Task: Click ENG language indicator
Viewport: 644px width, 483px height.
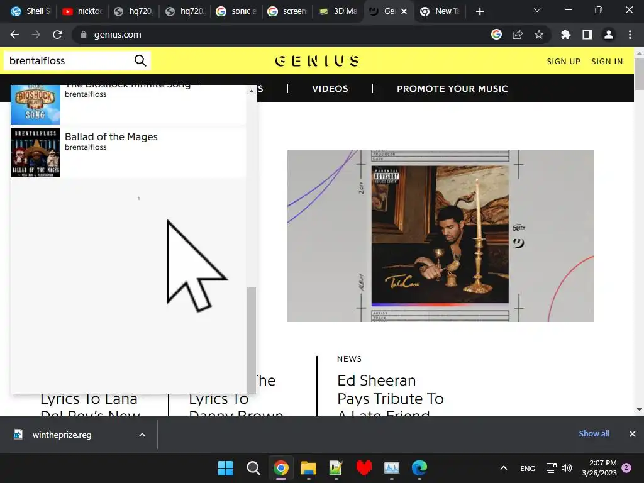Action: (x=528, y=469)
